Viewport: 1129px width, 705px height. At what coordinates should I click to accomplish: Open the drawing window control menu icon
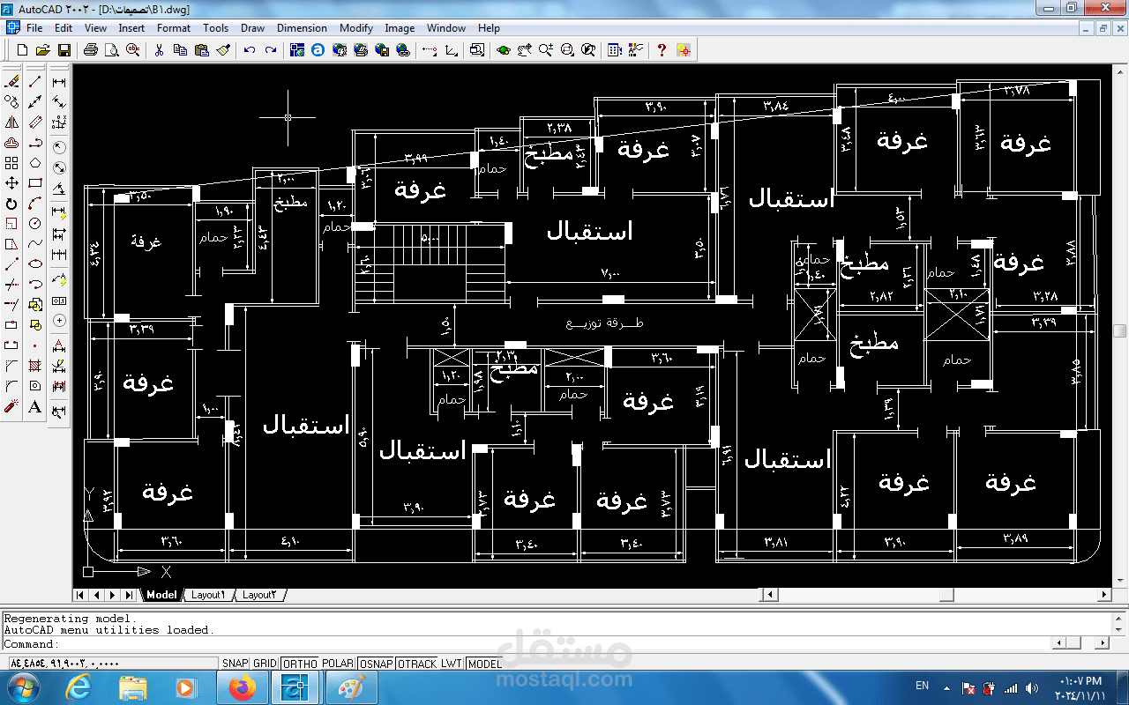click(x=12, y=28)
